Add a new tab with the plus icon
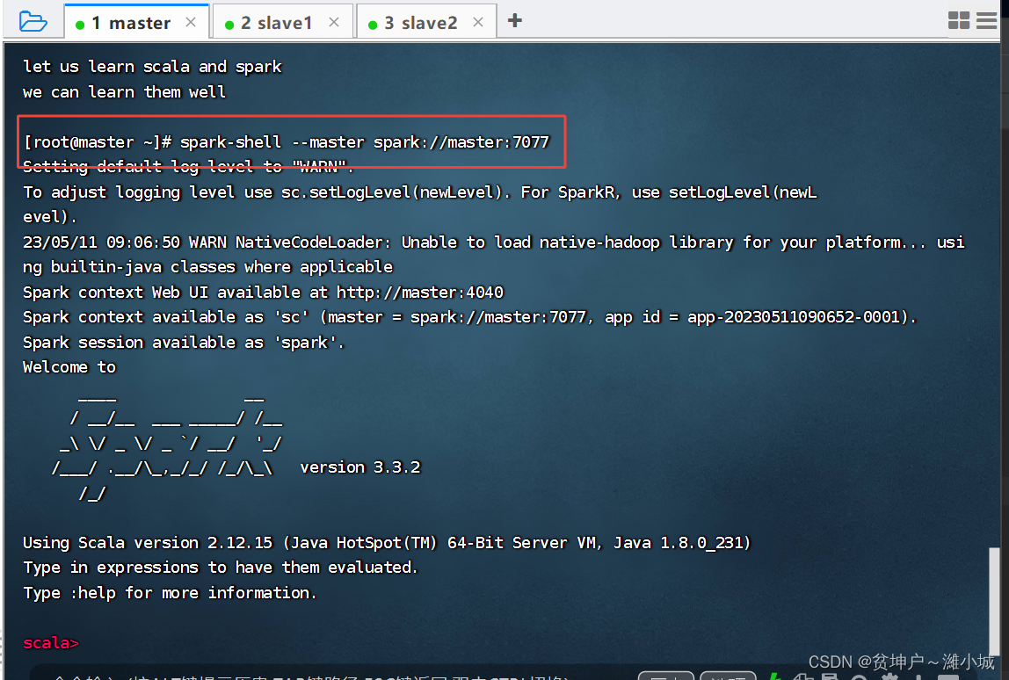The width and height of the screenshot is (1009, 680). click(x=515, y=20)
